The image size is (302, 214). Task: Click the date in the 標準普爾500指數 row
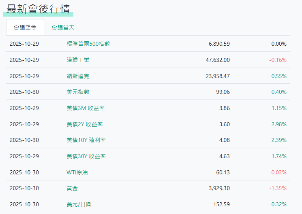pyautogui.click(x=24, y=44)
